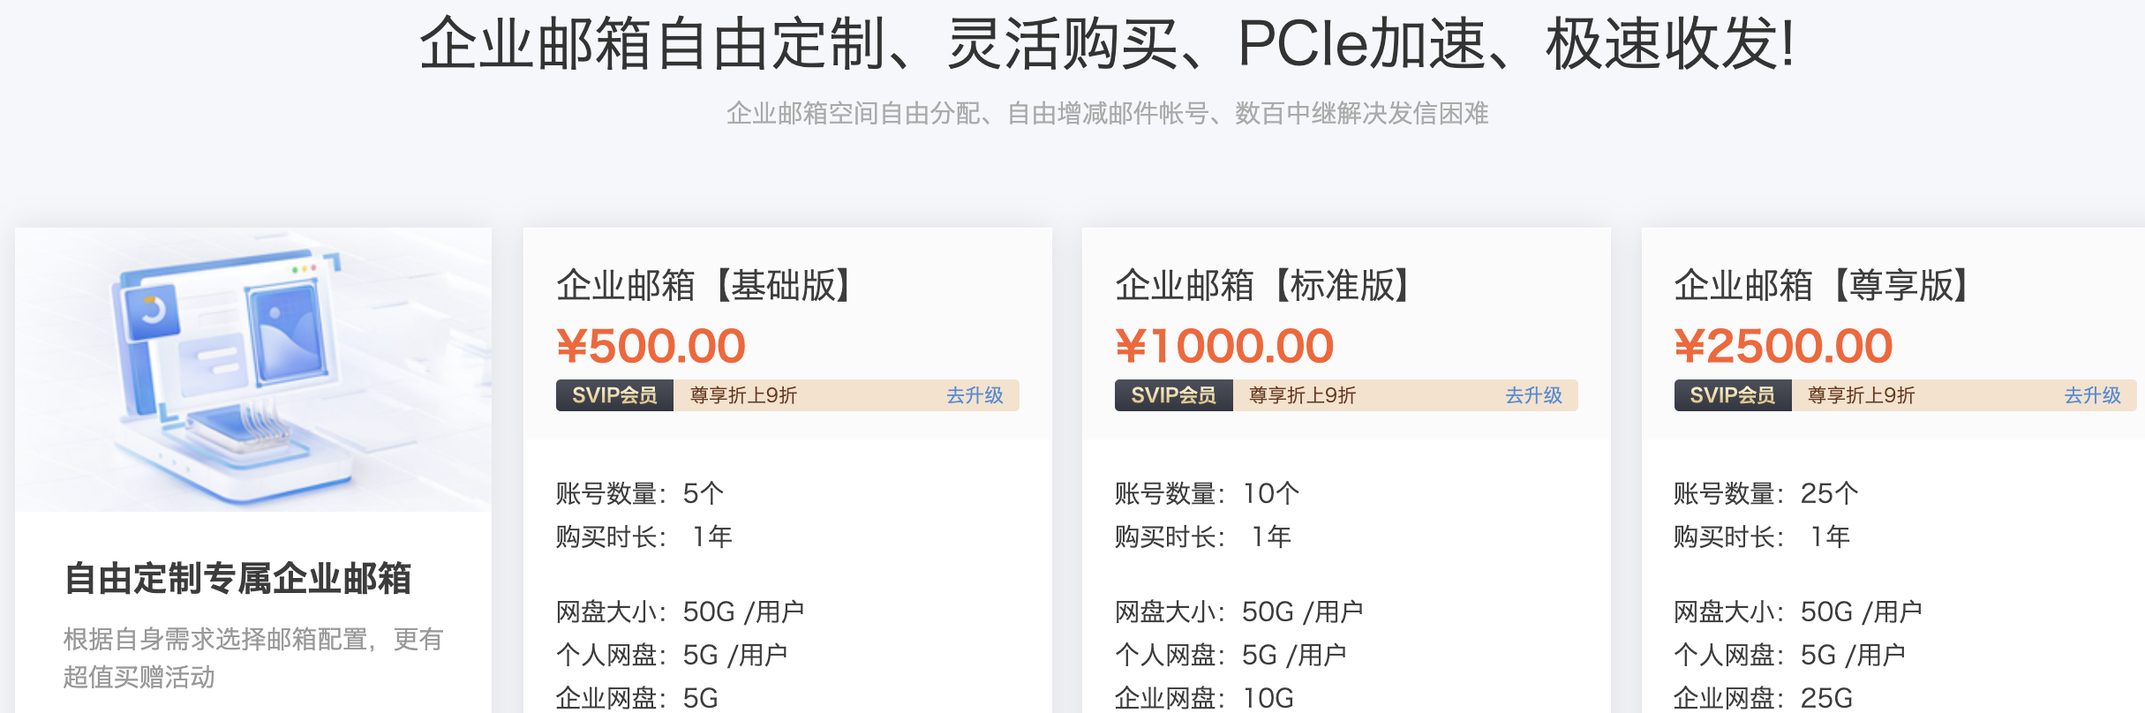Click the SVIP会员 badge on 基础版 card
Screen dimensions: 2145x713
tap(613, 396)
